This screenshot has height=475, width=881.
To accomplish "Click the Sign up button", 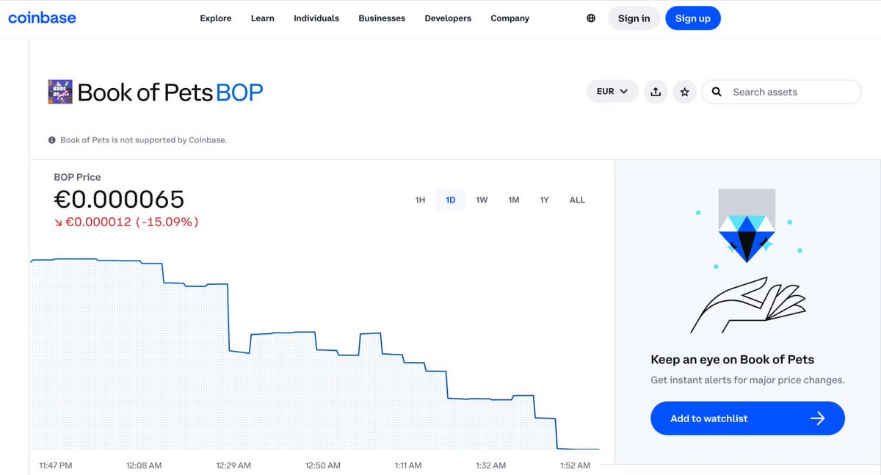I will (693, 18).
